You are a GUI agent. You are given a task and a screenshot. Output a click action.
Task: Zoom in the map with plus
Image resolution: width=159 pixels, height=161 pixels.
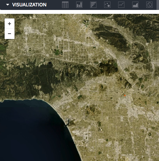coord(10,23)
